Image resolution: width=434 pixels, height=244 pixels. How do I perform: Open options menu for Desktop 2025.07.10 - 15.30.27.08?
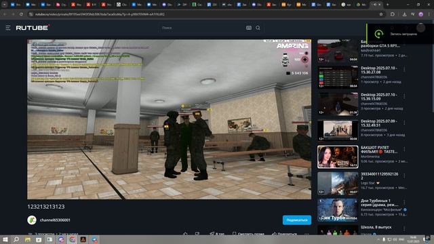pos(404,69)
